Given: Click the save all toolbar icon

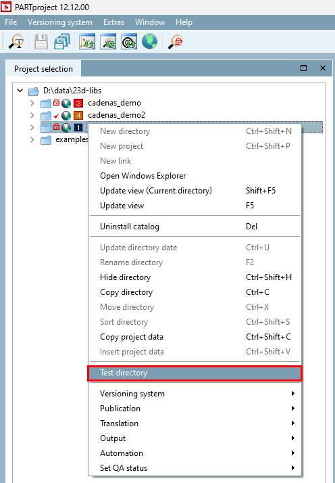Looking at the screenshot, I should pyautogui.click(x=62, y=41).
